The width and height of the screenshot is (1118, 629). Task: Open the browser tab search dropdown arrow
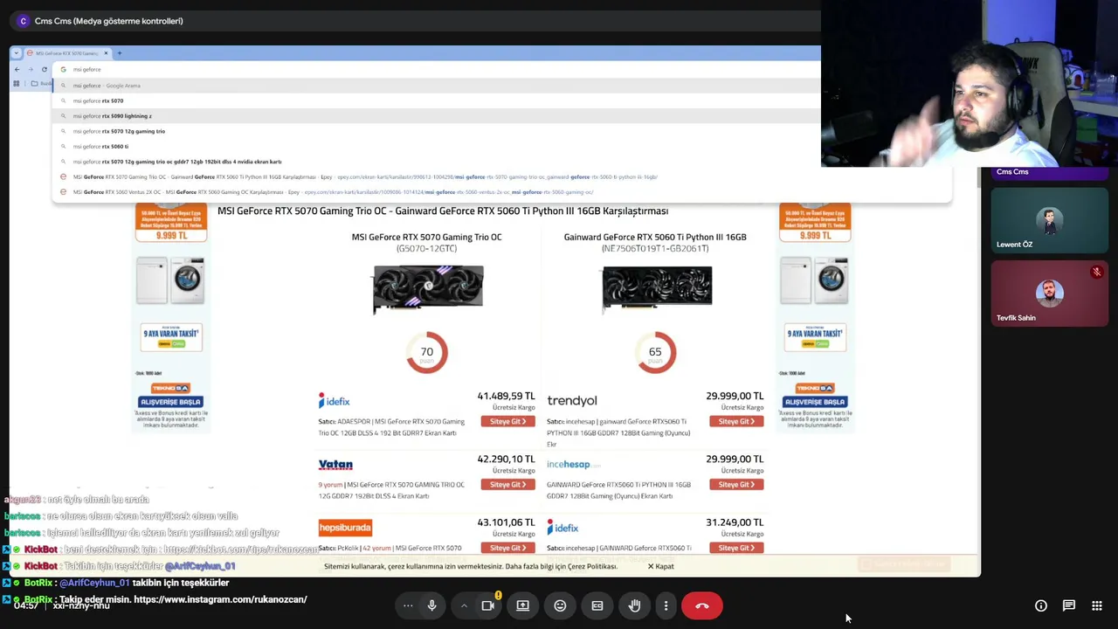click(x=17, y=53)
